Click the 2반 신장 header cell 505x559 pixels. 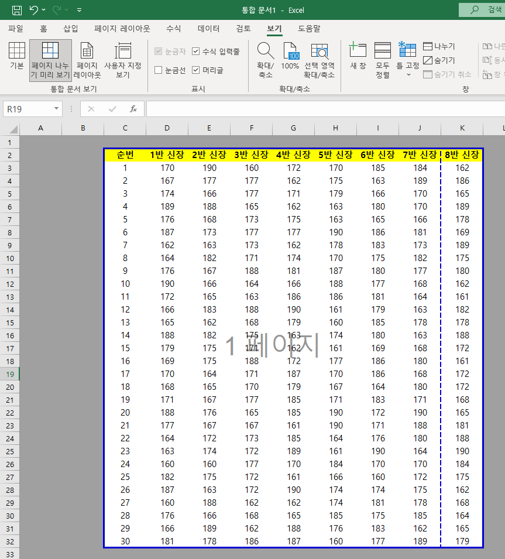pos(209,155)
